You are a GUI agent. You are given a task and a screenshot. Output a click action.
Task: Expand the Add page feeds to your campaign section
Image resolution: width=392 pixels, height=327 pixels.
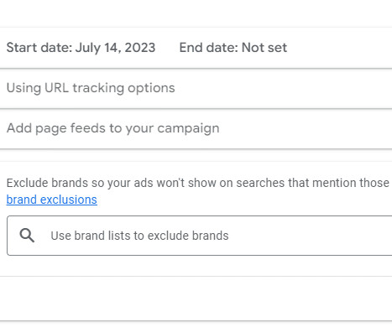[x=196, y=128]
